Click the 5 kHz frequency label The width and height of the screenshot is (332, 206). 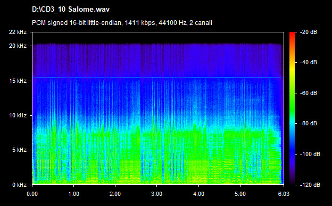(19, 150)
